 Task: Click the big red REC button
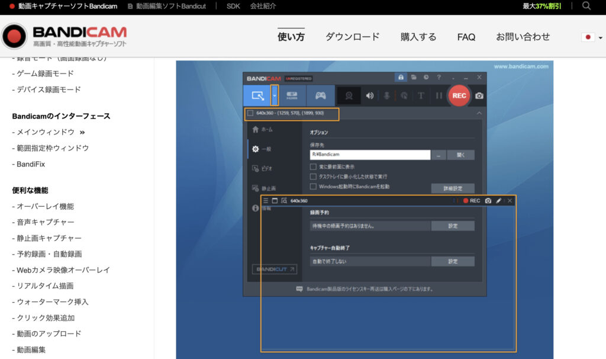459,95
